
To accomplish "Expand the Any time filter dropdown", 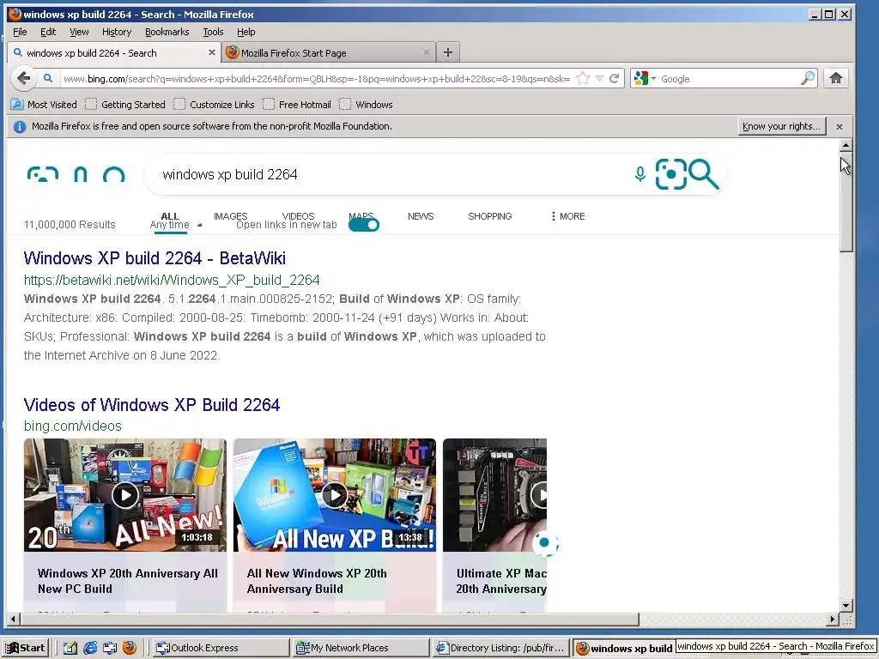I will coord(175,225).
